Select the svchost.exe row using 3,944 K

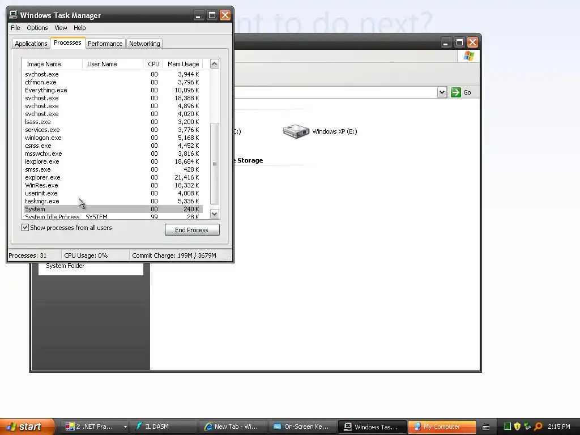pos(113,74)
